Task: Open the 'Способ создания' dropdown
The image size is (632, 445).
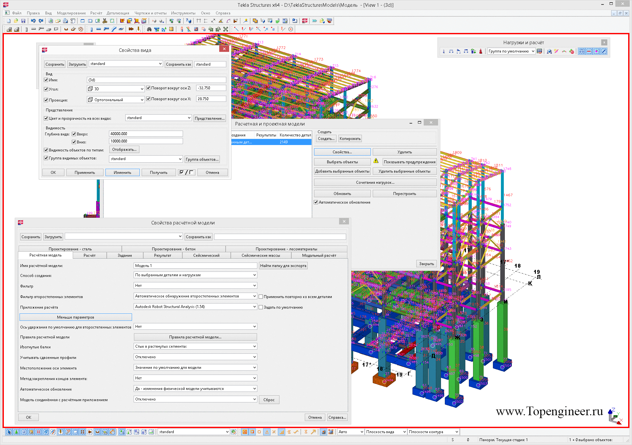Action: [x=195, y=275]
